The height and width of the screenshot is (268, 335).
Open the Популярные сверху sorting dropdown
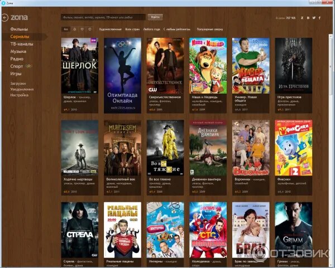click(x=209, y=29)
